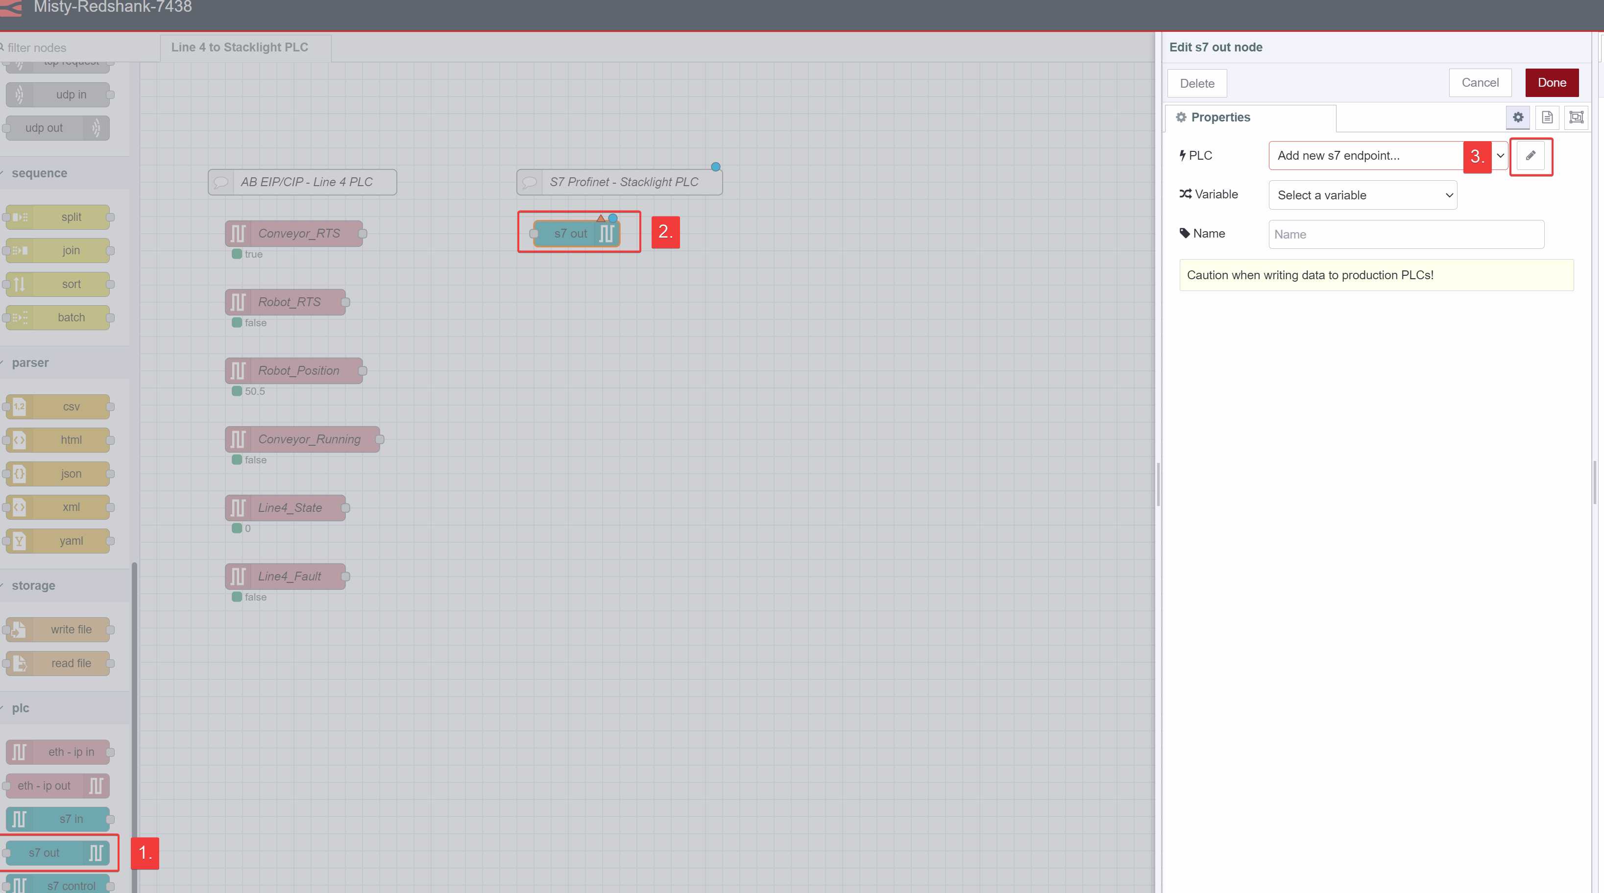Image resolution: width=1604 pixels, height=893 pixels.
Task: Open the Description tab via the document icon
Action: tap(1547, 117)
